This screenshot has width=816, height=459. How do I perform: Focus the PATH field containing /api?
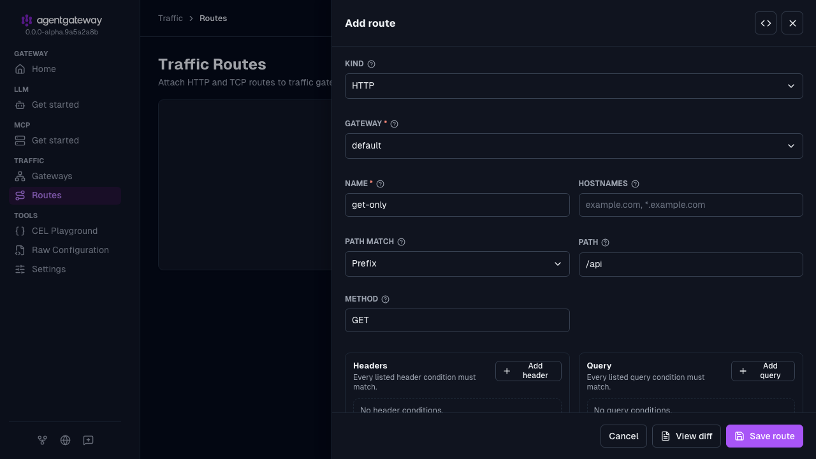click(x=690, y=265)
